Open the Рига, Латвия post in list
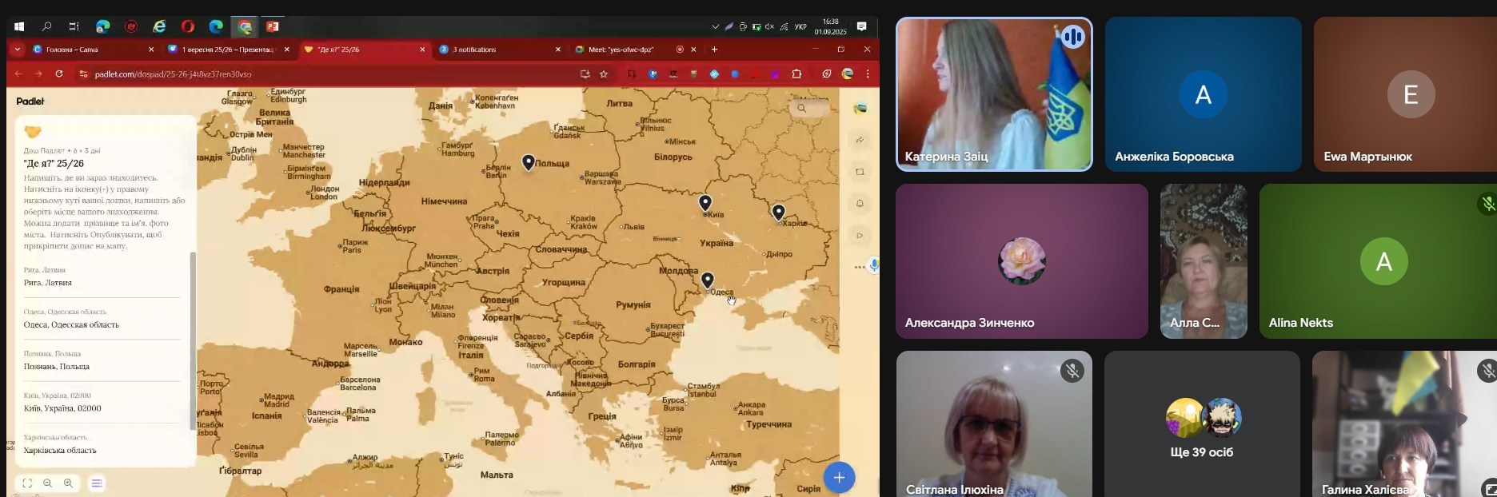The image size is (1497, 497). (x=48, y=283)
